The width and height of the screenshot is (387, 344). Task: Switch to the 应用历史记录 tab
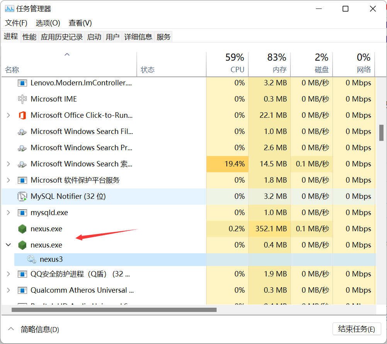(x=62, y=37)
